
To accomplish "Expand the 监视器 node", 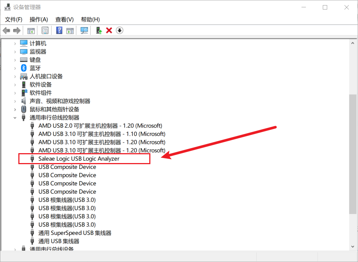I will (15, 52).
